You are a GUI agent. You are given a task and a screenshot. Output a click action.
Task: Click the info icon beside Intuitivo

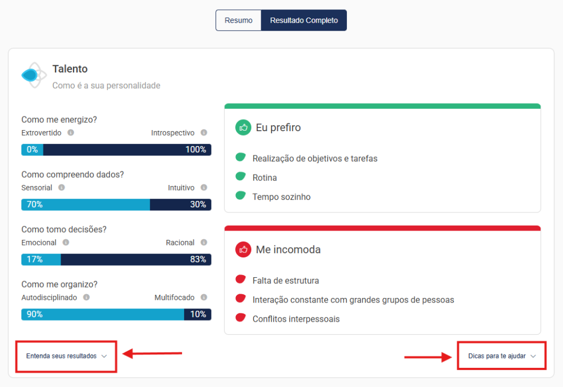click(x=204, y=188)
